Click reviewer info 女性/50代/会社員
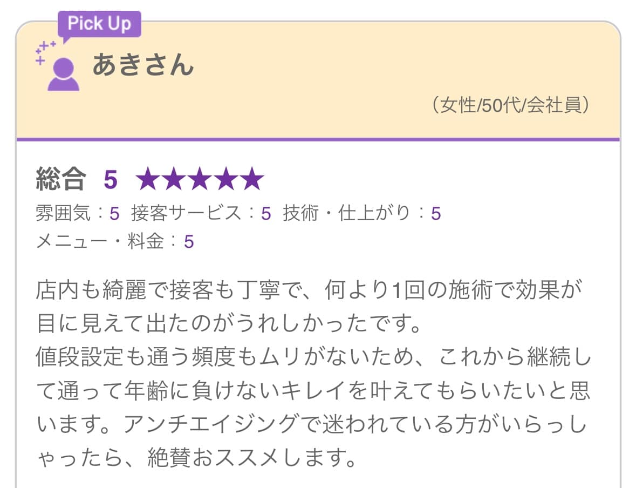 [x=511, y=105]
